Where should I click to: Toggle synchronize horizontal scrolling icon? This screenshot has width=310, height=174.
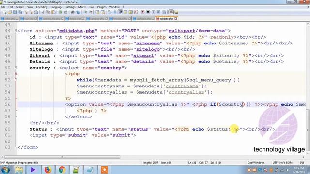point(103,12)
